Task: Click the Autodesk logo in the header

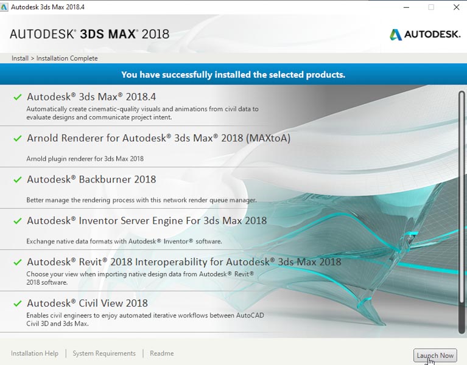Action: click(425, 35)
